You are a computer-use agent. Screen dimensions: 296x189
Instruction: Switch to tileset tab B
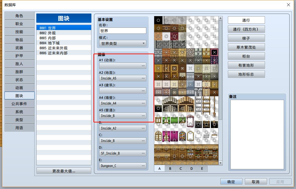tap(170, 168)
